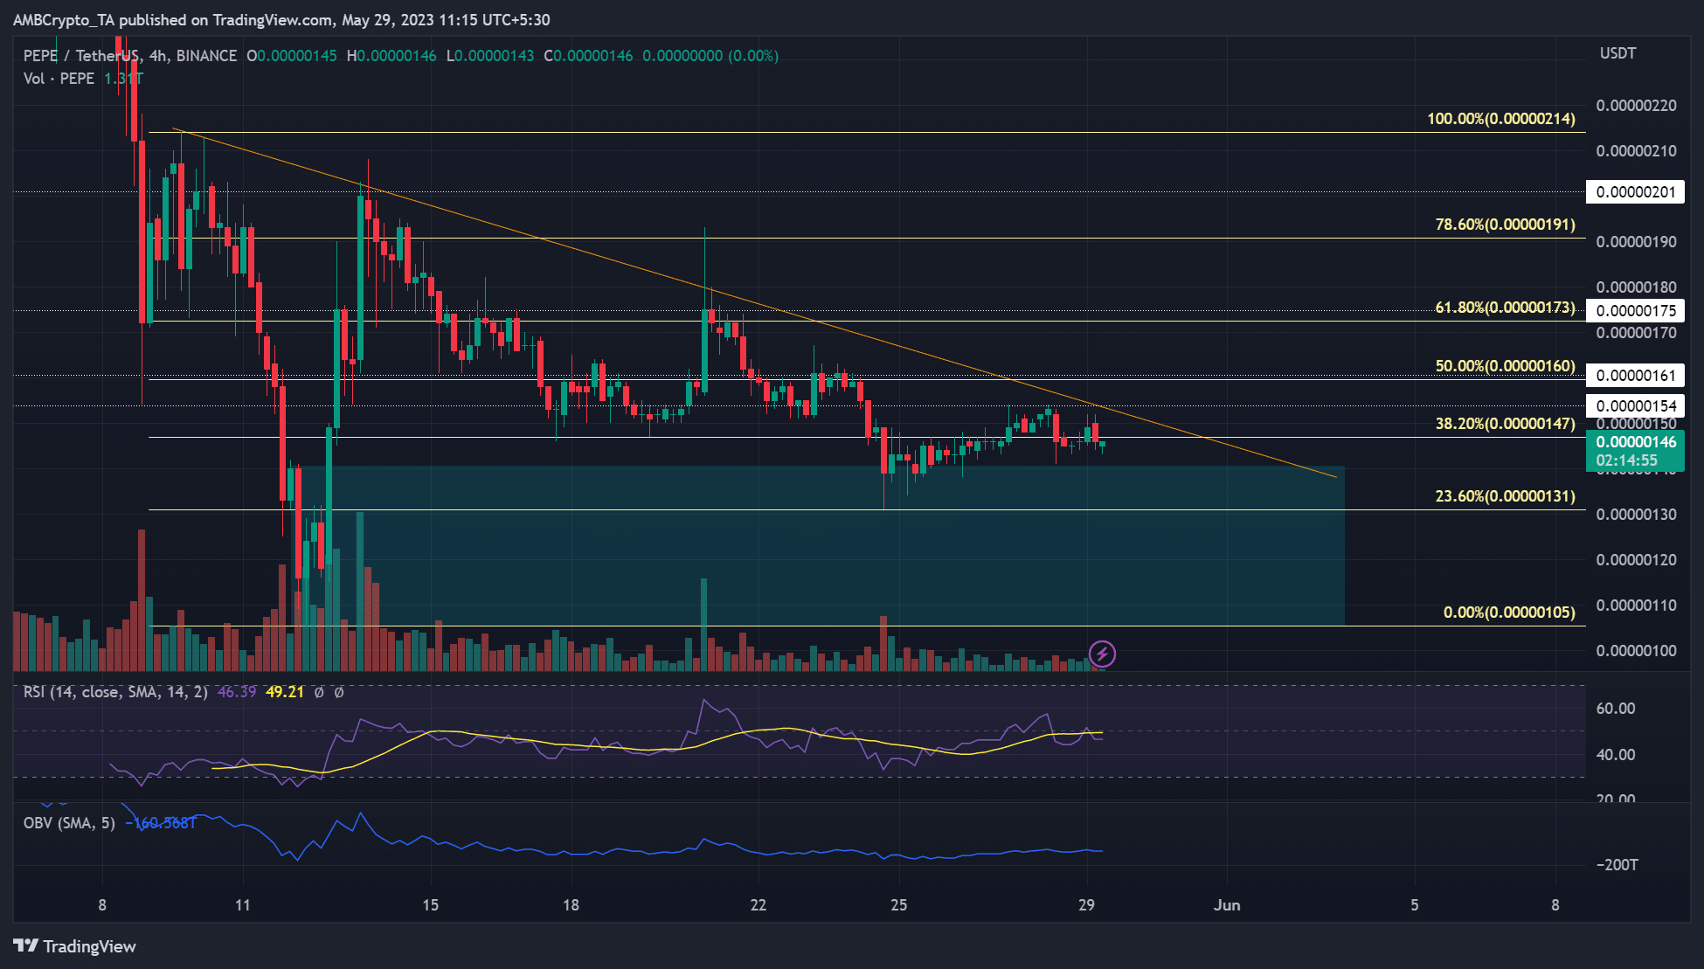Click the 1.31T volume value
The height and width of the screenshot is (969, 1704).
click(123, 79)
